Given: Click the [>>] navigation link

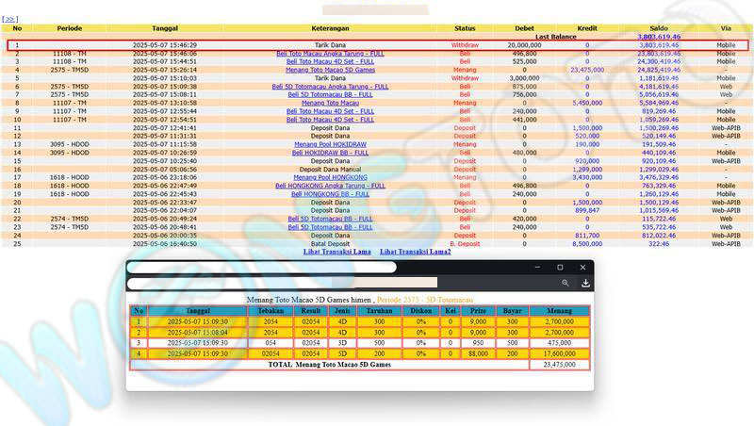Looking at the screenshot, I should pyautogui.click(x=9, y=19).
